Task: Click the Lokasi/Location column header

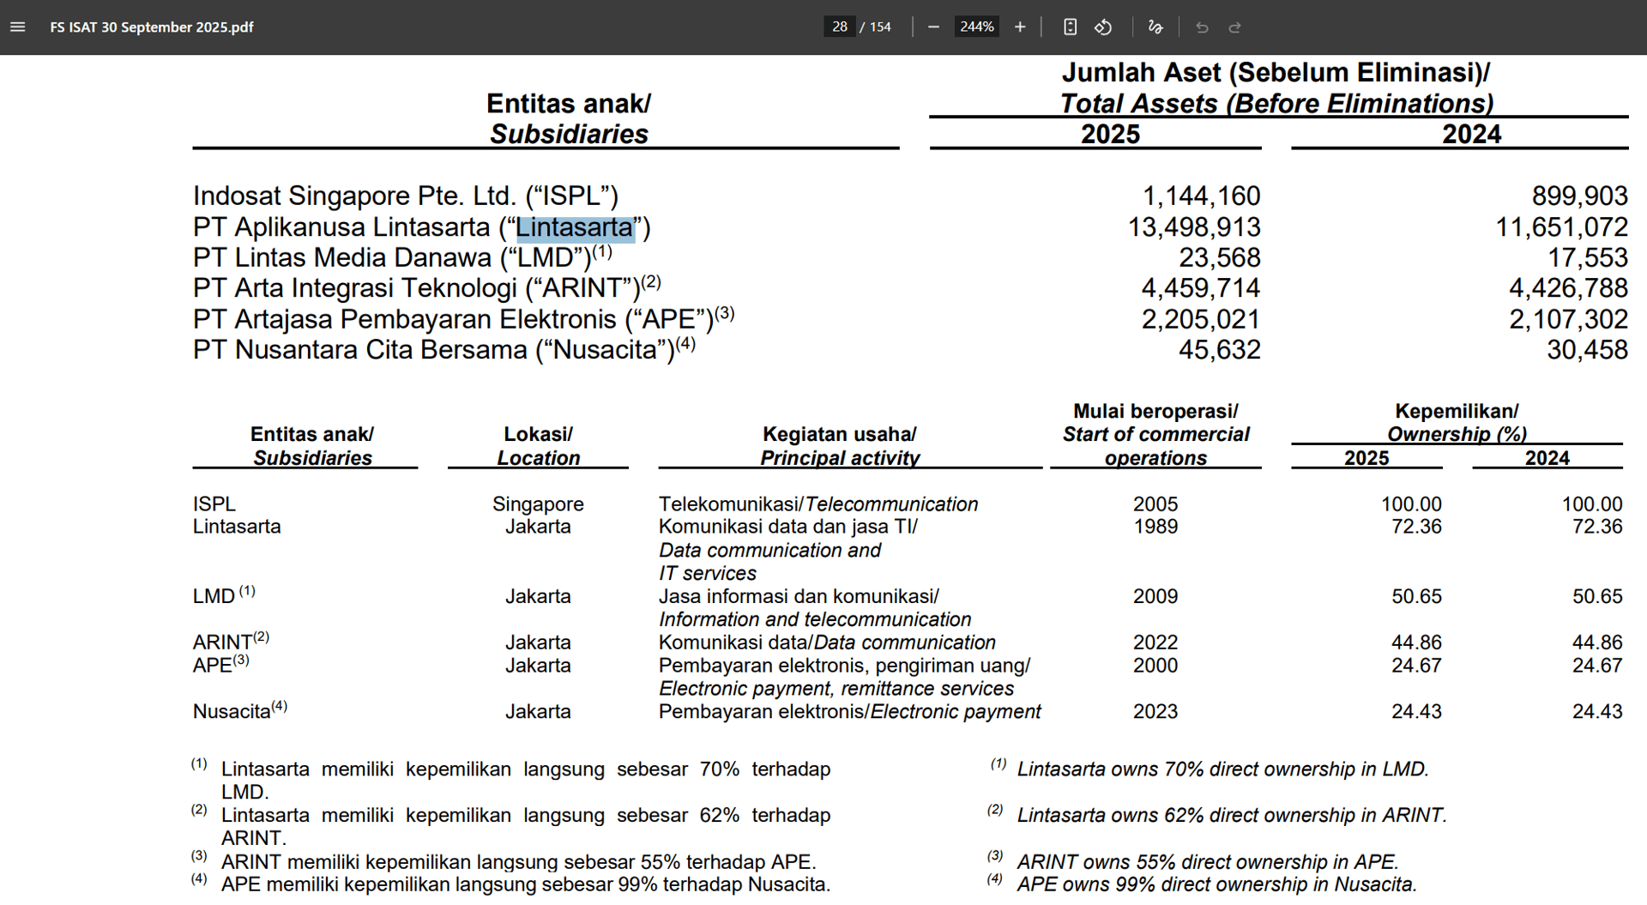Action: [x=539, y=446]
